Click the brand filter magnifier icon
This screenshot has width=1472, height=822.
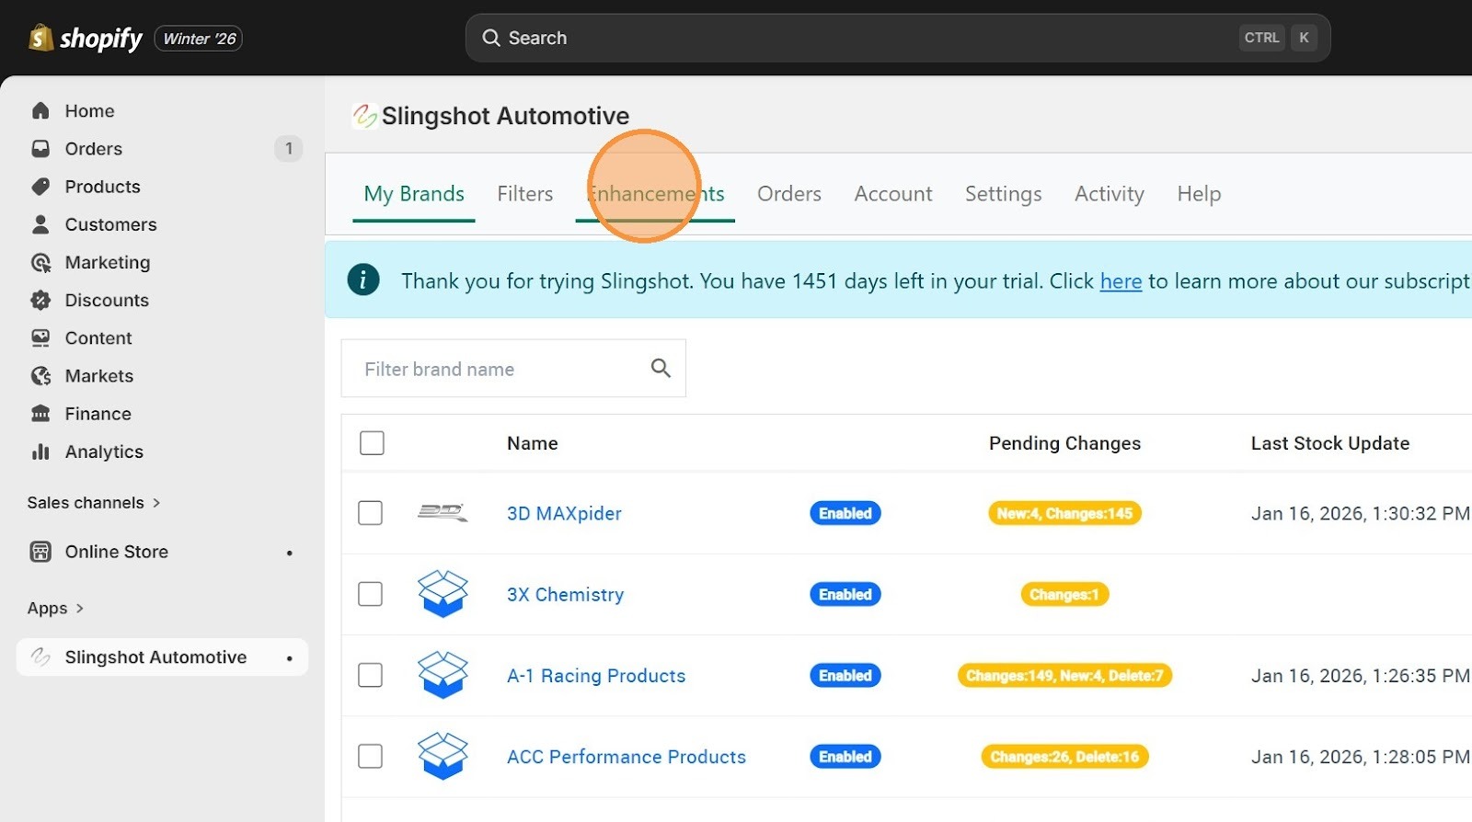(x=661, y=369)
